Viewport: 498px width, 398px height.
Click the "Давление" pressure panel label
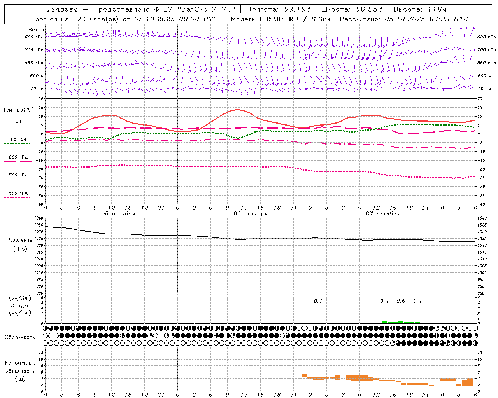coord(20,240)
